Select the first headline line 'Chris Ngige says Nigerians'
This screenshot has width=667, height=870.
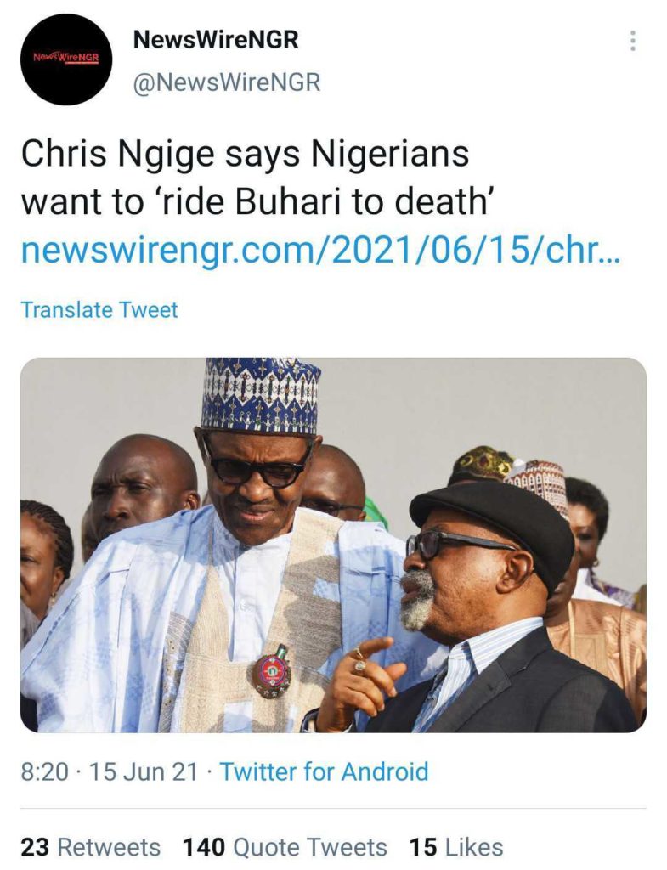point(245,155)
